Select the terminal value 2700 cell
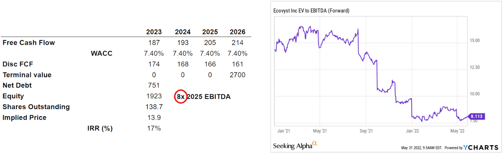 point(238,75)
